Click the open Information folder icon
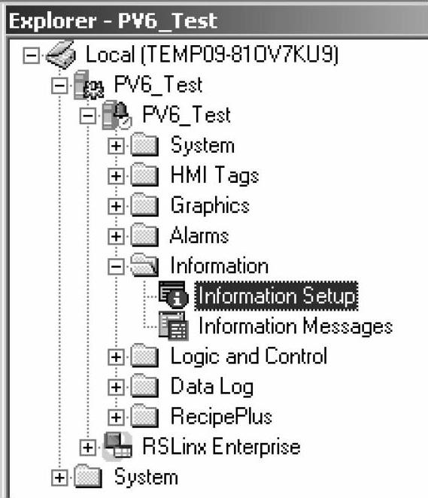 (x=144, y=265)
